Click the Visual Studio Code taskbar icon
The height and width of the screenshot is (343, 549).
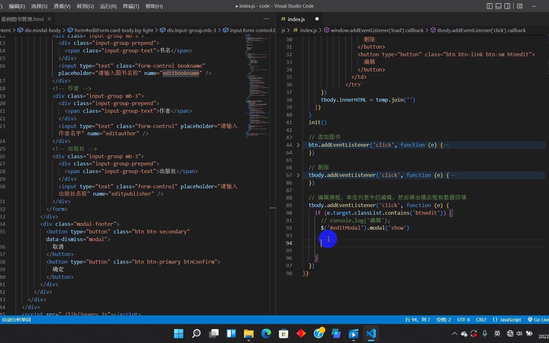click(x=371, y=333)
